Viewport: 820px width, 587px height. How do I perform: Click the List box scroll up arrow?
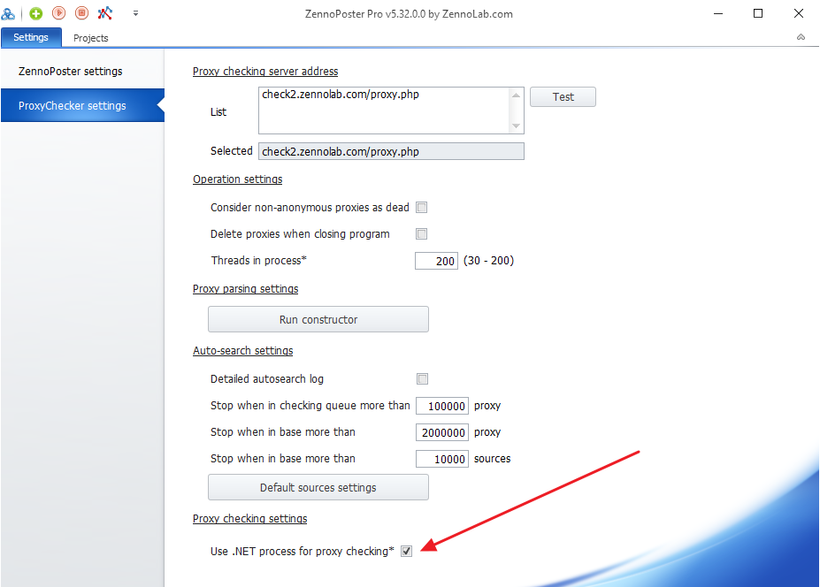point(517,95)
